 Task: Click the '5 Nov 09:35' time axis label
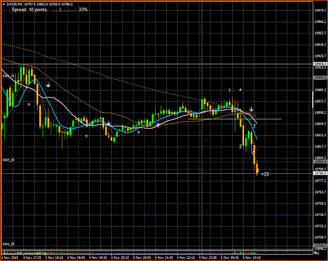(230, 257)
